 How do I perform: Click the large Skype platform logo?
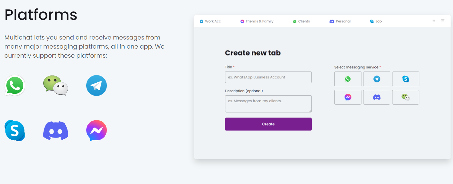[x=15, y=131]
